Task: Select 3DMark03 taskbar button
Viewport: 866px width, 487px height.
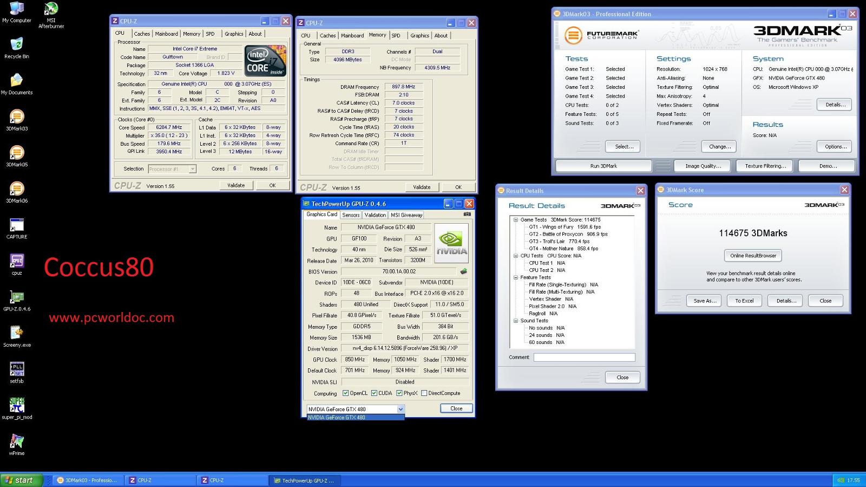Action: pos(89,480)
